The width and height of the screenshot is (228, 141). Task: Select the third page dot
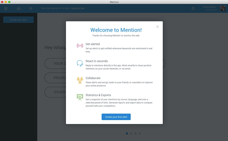pyautogui.click(x=135, y=133)
